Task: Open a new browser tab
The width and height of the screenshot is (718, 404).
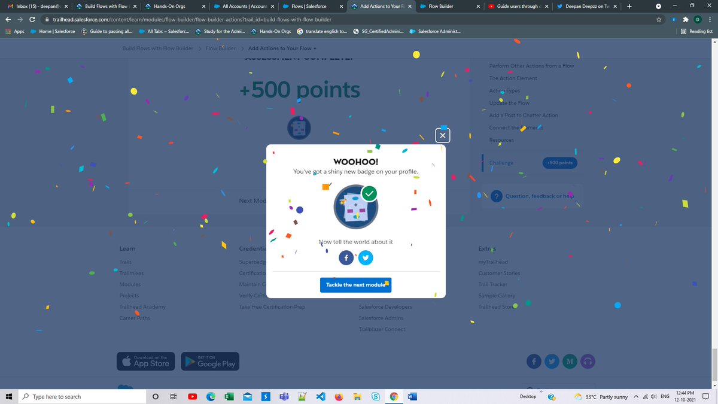Action: pyautogui.click(x=629, y=6)
